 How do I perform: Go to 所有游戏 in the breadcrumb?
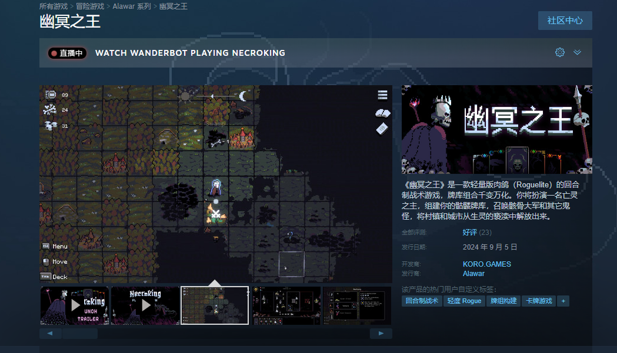[54, 6]
